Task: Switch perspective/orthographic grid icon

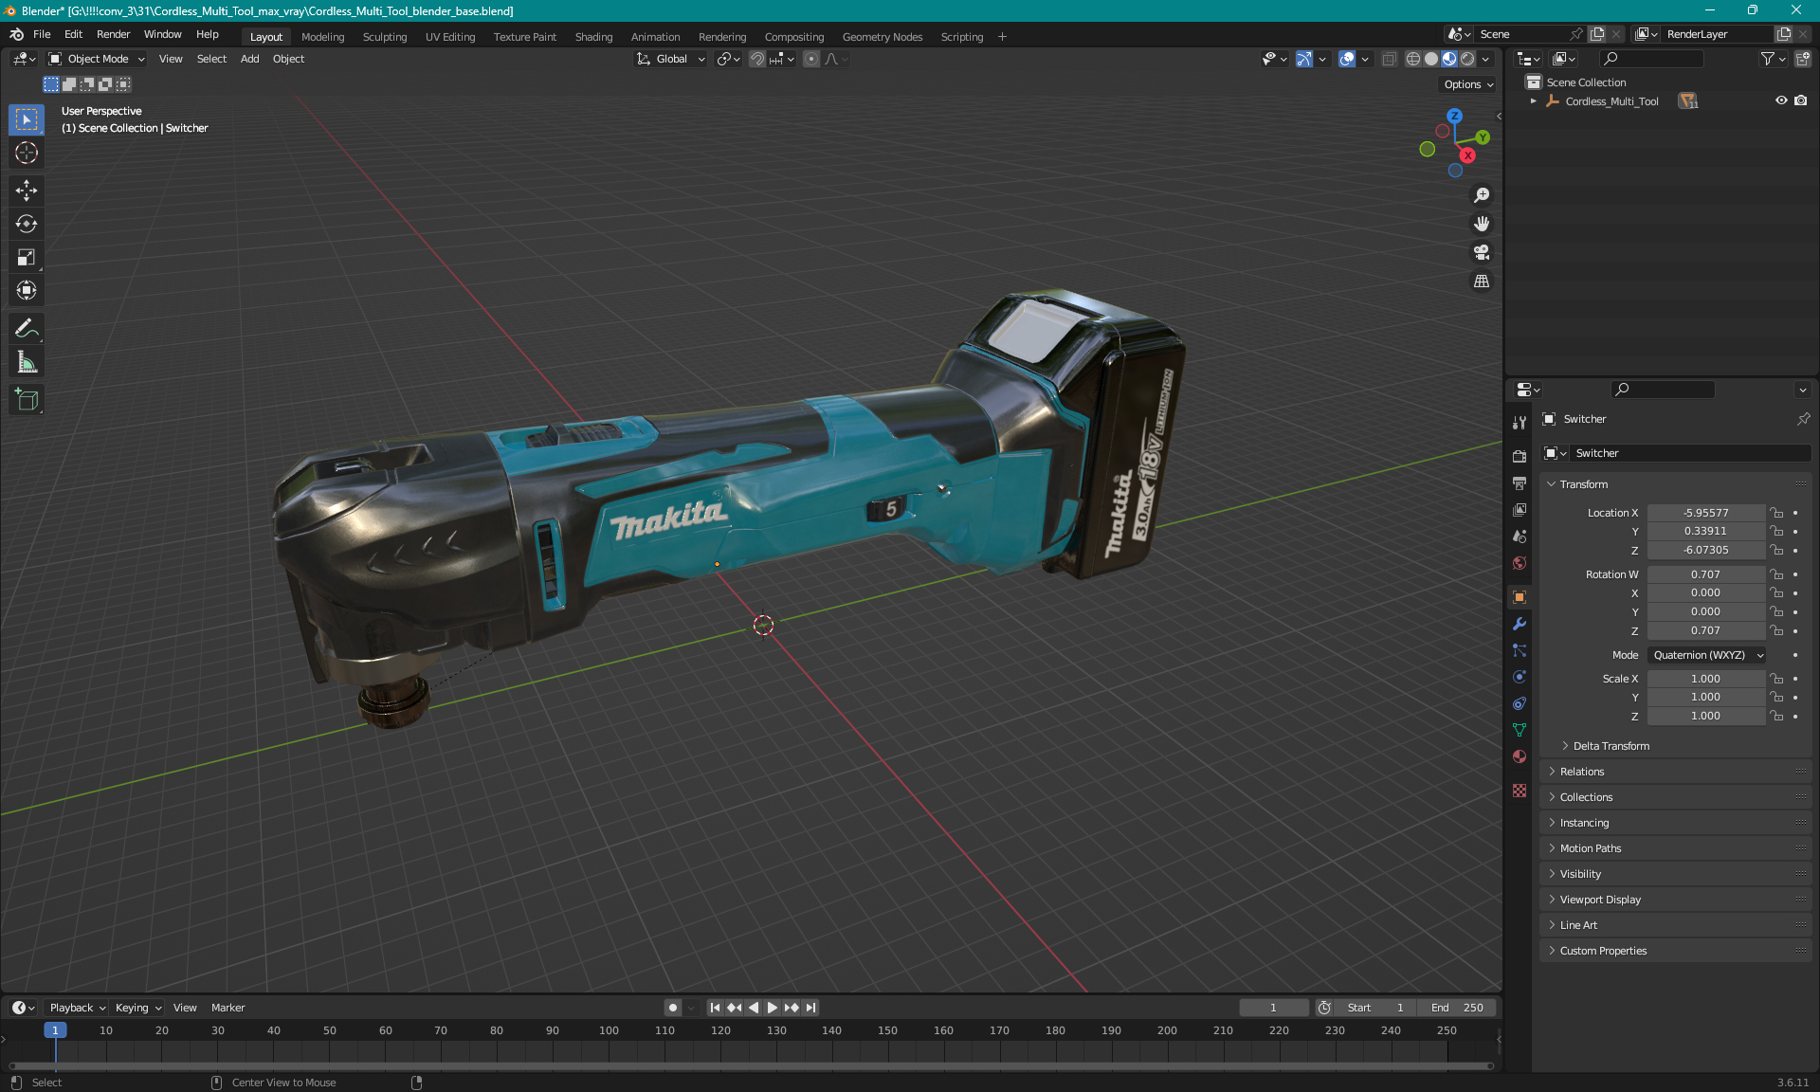Action: pyautogui.click(x=1482, y=282)
